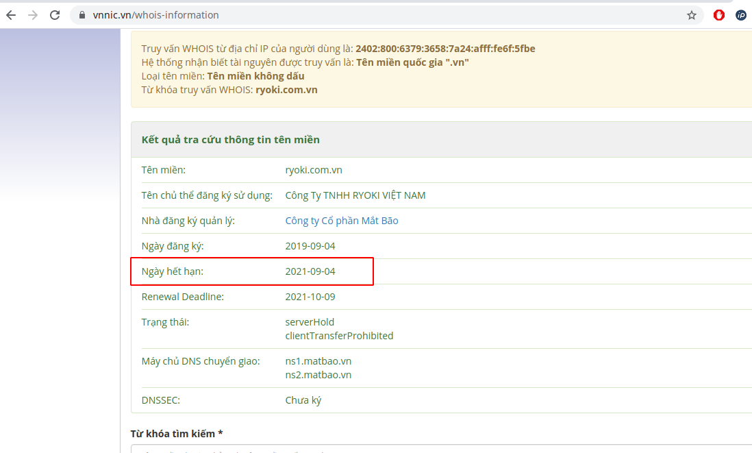This screenshot has width=752, height=453.
Task: Click registration date 2019-09-04
Action: [x=310, y=246]
